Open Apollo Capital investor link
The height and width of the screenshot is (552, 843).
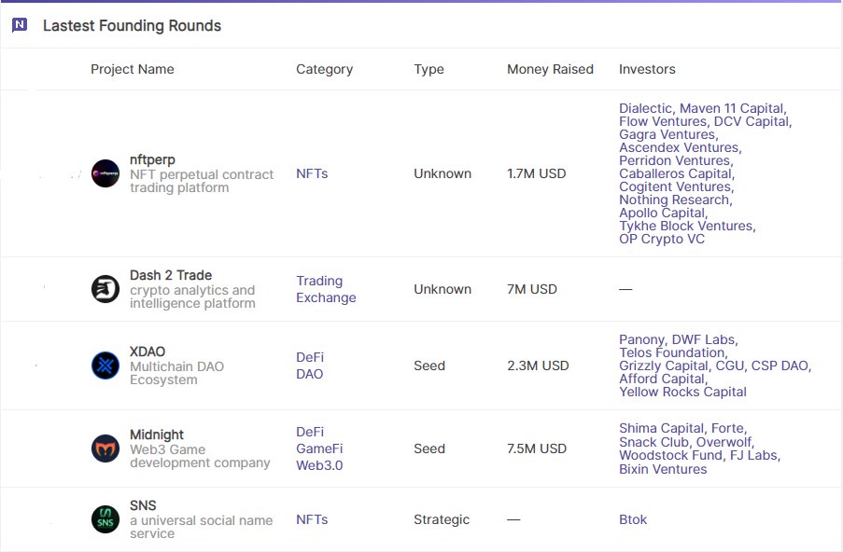(662, 213)
